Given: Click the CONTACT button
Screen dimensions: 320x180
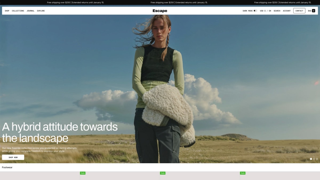Looking at the screenshot, I should pos(299,11).
